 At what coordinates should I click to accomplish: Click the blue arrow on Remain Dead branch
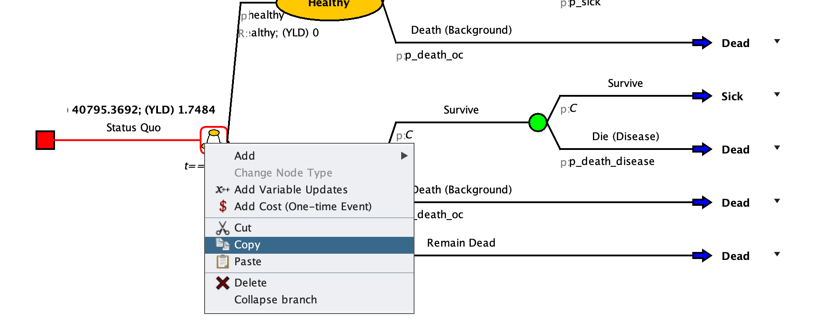tap(702, 255)
